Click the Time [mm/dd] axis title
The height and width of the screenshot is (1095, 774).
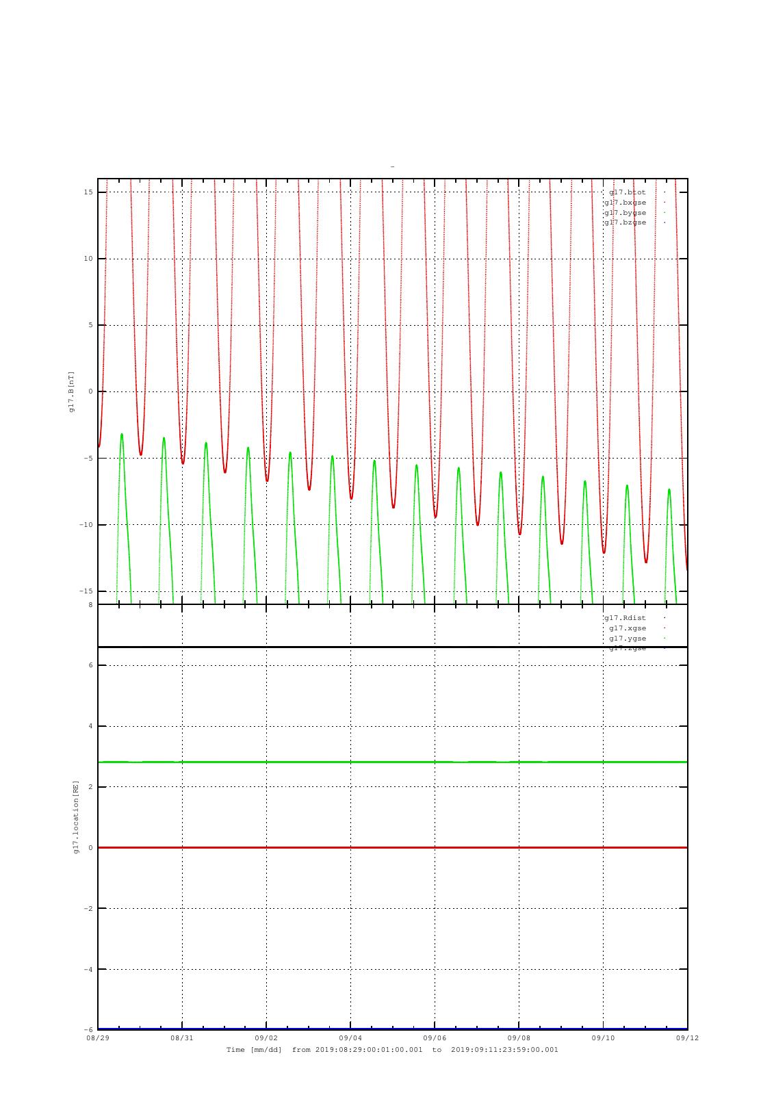click(254, 1050)
